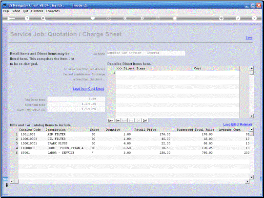The image size is (264, 198).
Task: Open the question mark help icon
Action: tap(27, 19)
